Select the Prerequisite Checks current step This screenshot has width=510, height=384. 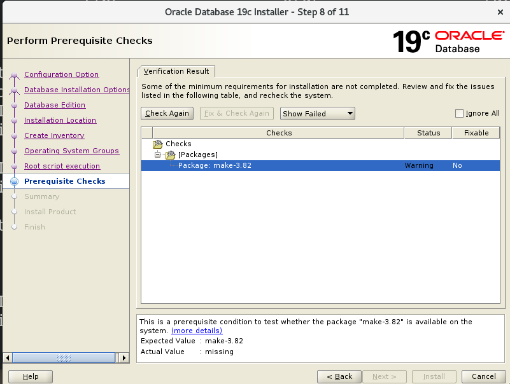(x=65, y=181)
